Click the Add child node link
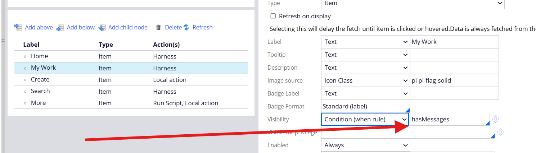The height and width of the screenshot is (153, 536). click(128, 27)
